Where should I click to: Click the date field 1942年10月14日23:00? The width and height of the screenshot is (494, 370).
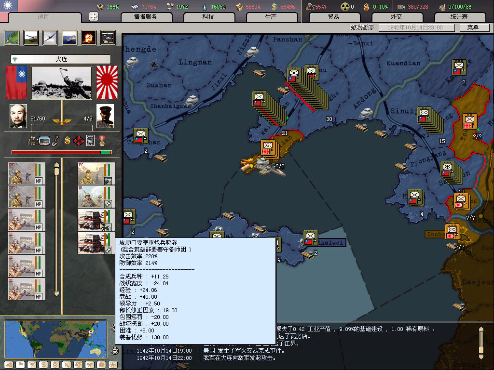point(416,27)
